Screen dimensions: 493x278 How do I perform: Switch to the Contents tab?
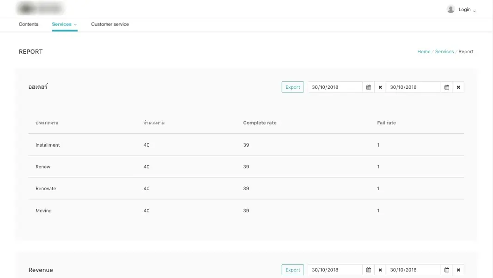coord(28,24)
